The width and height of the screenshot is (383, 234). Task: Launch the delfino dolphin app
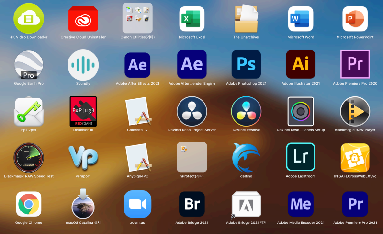pyautogui.click(x=246, y=158)
